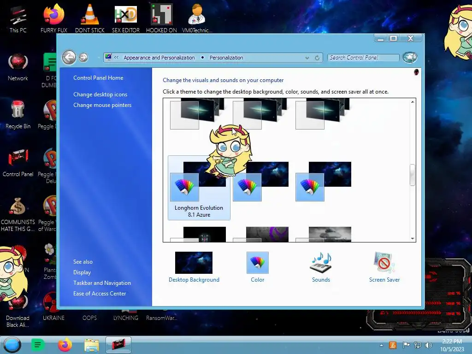The width and height of the screenshot is (472, 354).
Task: Open the Control Panel desktop icon
Action: click(18, 163)
